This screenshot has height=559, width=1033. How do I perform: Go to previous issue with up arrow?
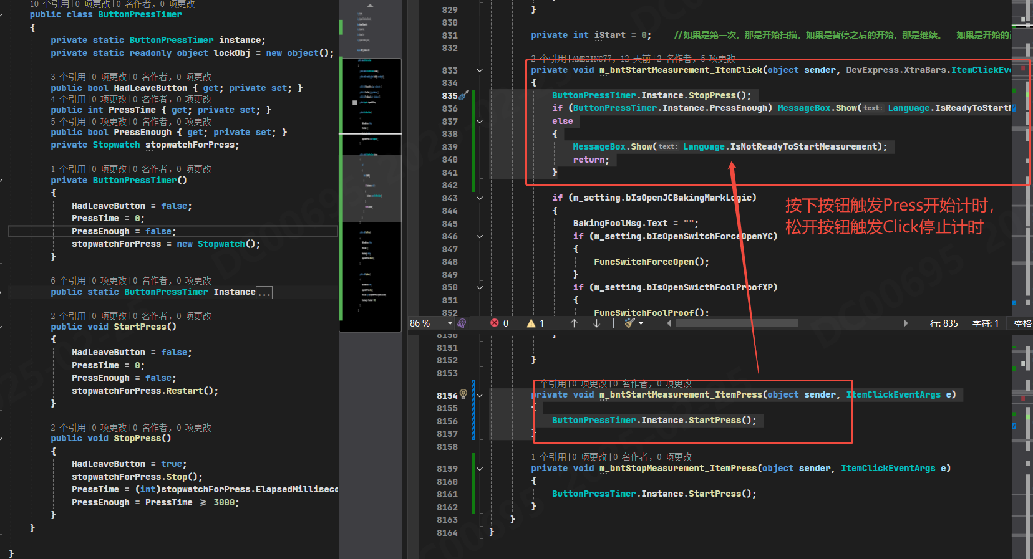(574, 323)
